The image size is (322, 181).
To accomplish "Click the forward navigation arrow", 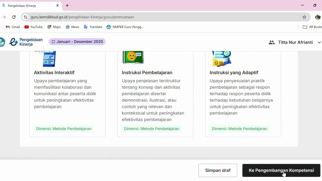I will tap(4, 17).
